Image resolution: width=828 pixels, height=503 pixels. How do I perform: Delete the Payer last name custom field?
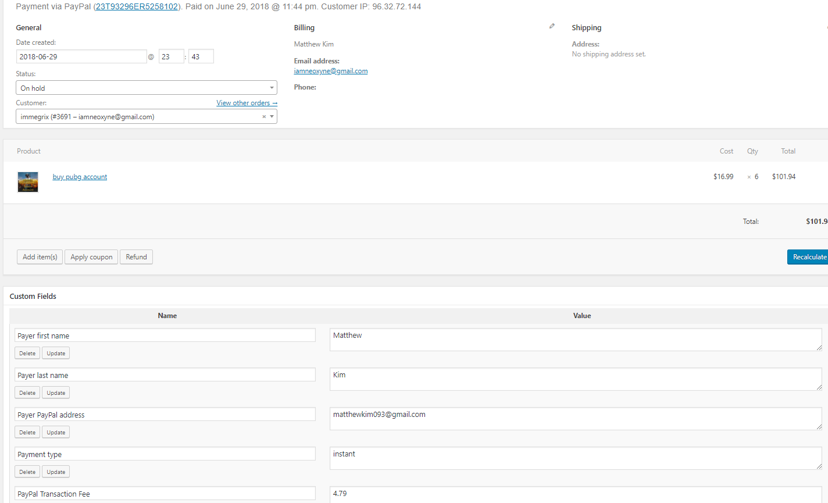point(27,393)
